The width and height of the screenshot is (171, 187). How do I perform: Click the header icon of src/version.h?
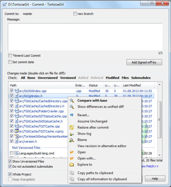coord(16,141)
